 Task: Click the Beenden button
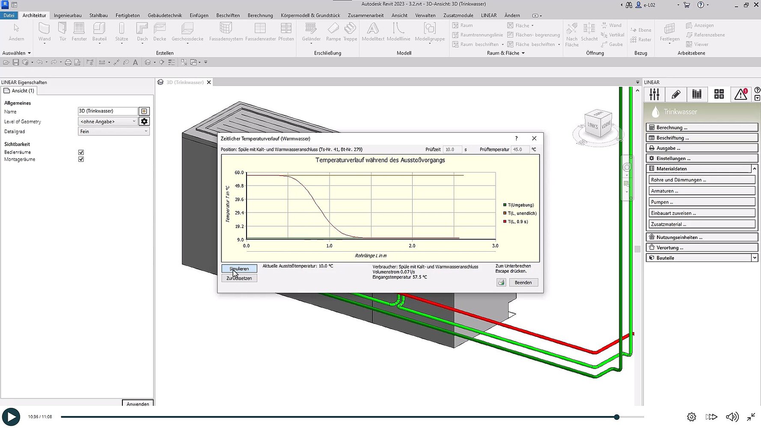(x=523, y=282)
